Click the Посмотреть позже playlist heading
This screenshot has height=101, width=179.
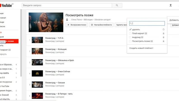[x=79, y=15]
